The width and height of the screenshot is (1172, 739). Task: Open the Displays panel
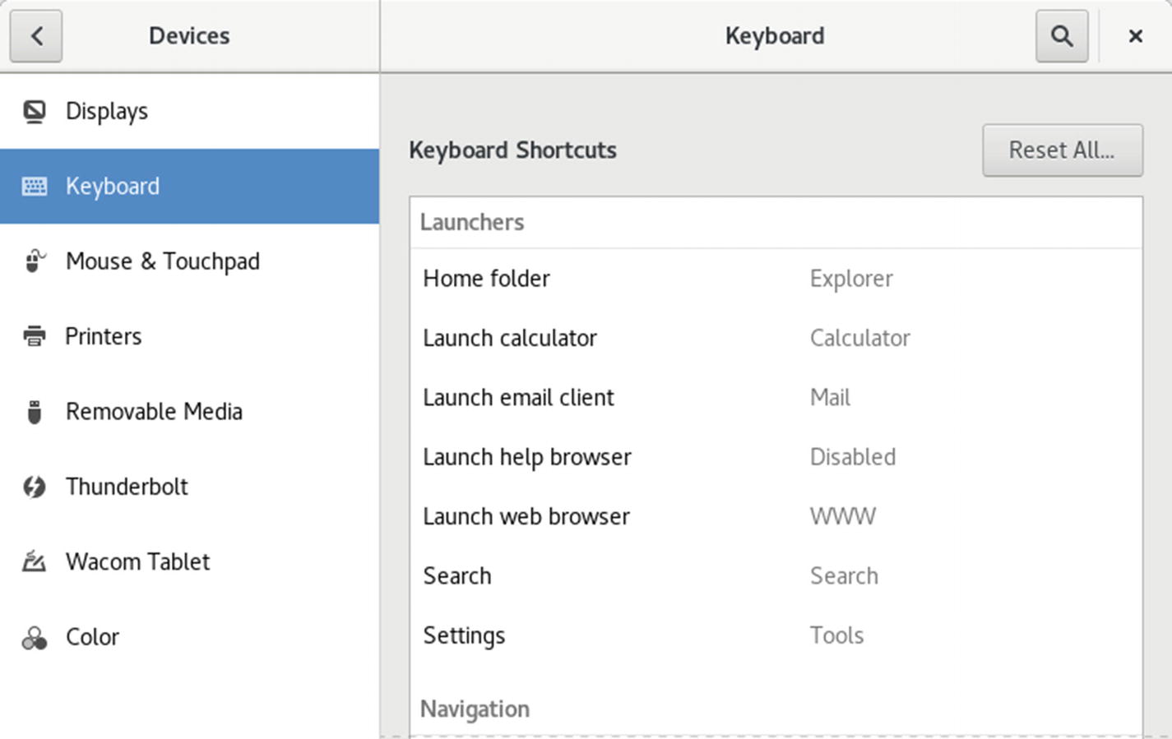tap(189, 111)
